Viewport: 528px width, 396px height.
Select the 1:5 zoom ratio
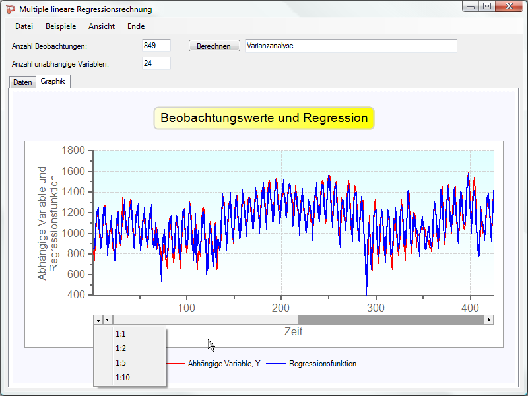tap(121, 363)
